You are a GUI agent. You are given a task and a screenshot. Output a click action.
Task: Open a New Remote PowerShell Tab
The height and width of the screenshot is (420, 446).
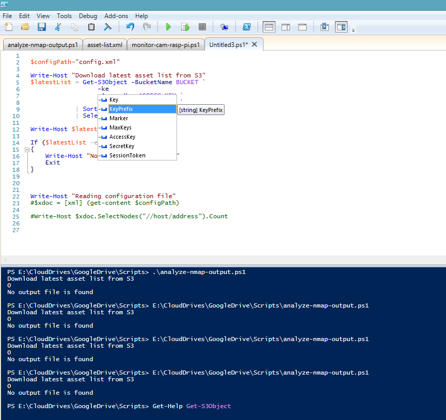coord(224,27)
